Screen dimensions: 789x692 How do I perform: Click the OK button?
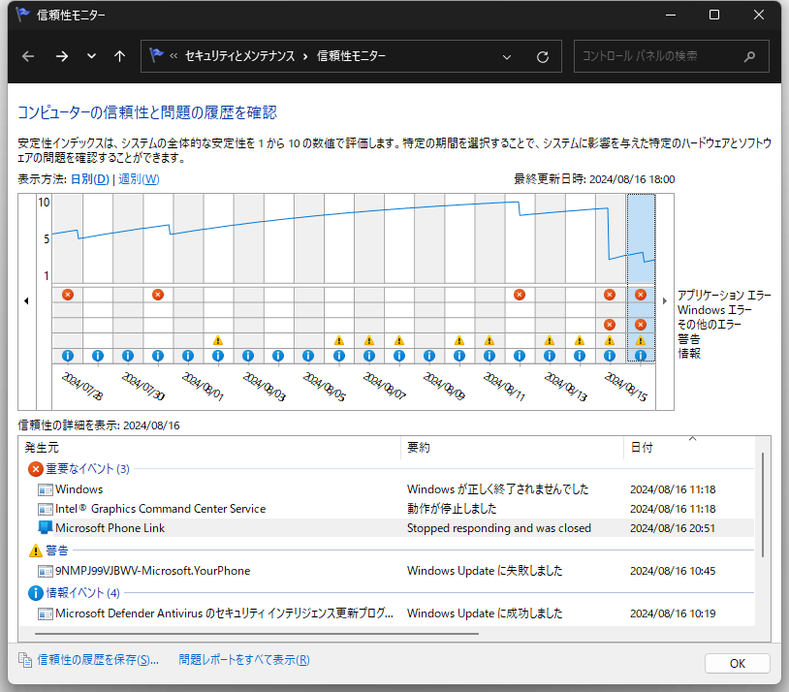click(x=738, y=663)
